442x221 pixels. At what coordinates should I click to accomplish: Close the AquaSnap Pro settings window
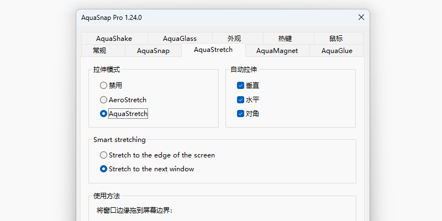361,17
